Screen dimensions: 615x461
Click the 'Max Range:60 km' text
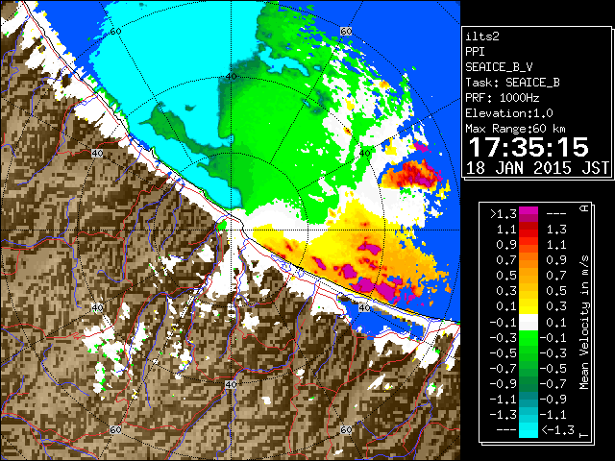click(x=515, y=129)
